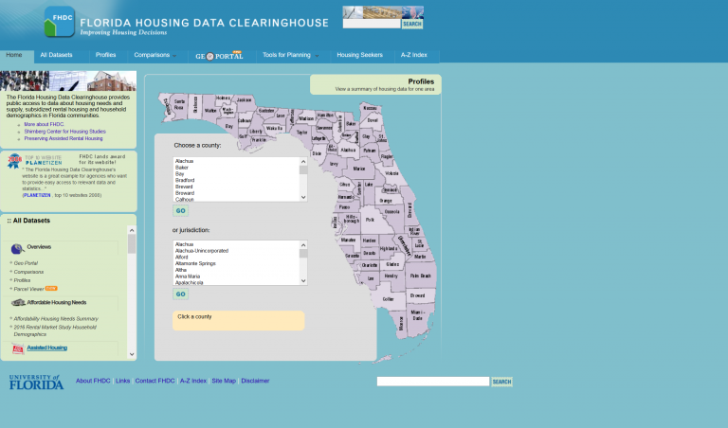Click the Overviews magnifier icon

click(x=17, y=248)
